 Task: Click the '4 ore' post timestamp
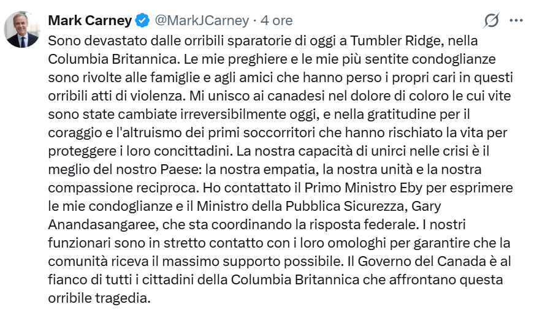277,21
